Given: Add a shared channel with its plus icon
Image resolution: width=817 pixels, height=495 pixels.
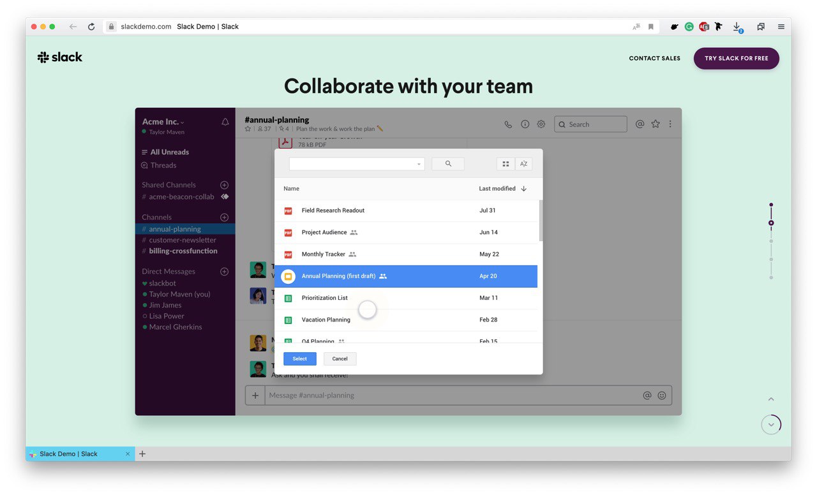Looking at the screenshot, I should 224,185.
